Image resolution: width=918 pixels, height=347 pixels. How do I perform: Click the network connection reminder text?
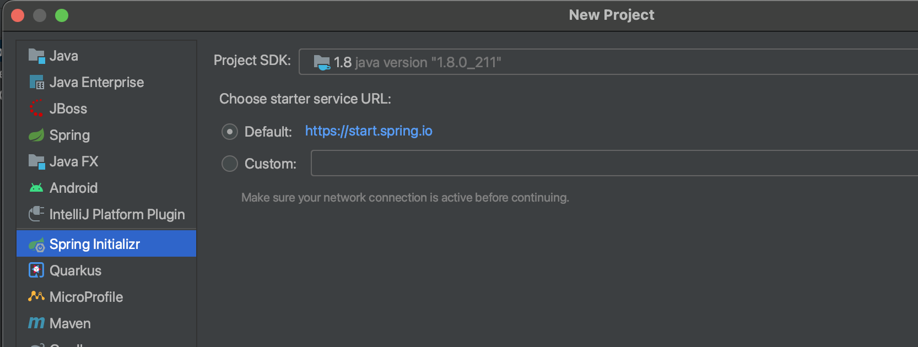tap(405, 197)
